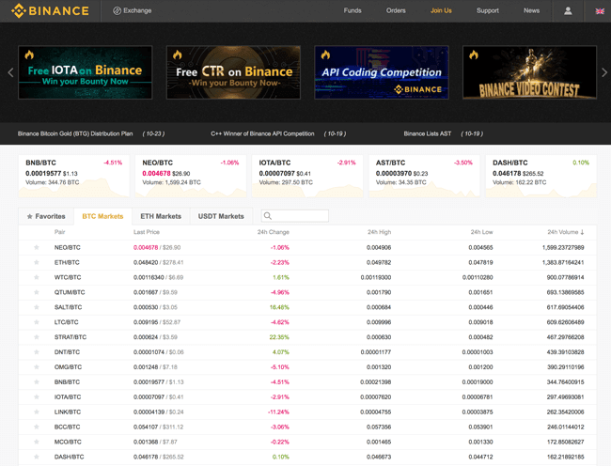
Task: Open the Orders menu
Action: (396, 11)
